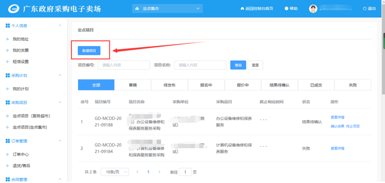This screenshot has width=385, height=183.
Task: Click the 采购计划 section icon
Action: click(x=8, y=75)
